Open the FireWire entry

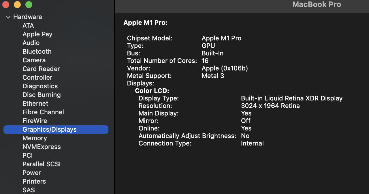35,121
